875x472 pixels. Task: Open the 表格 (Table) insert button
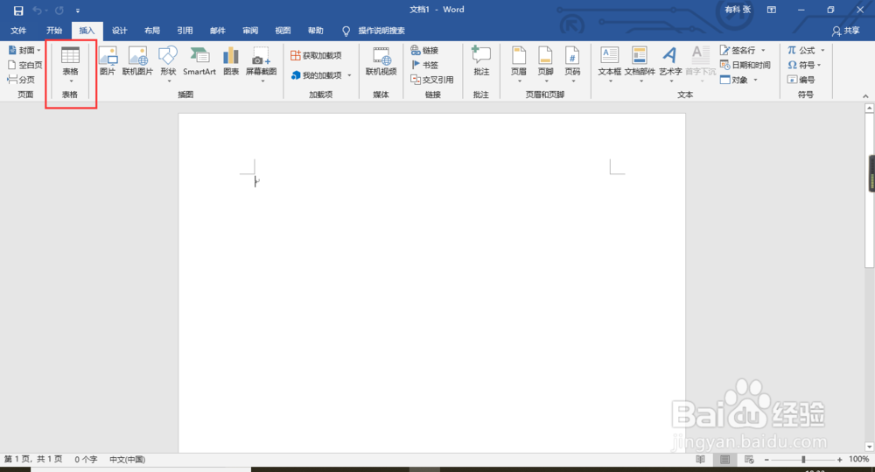70,64
